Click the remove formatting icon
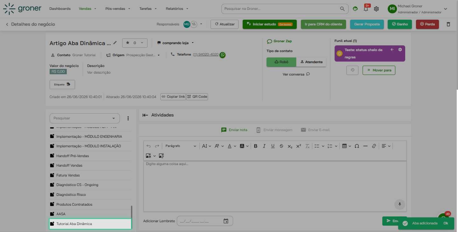The image size is (458, 232). [307, 146]
